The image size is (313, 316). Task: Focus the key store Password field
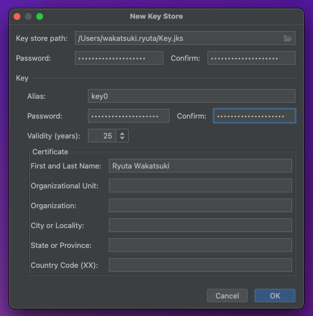tap(119, 58)
